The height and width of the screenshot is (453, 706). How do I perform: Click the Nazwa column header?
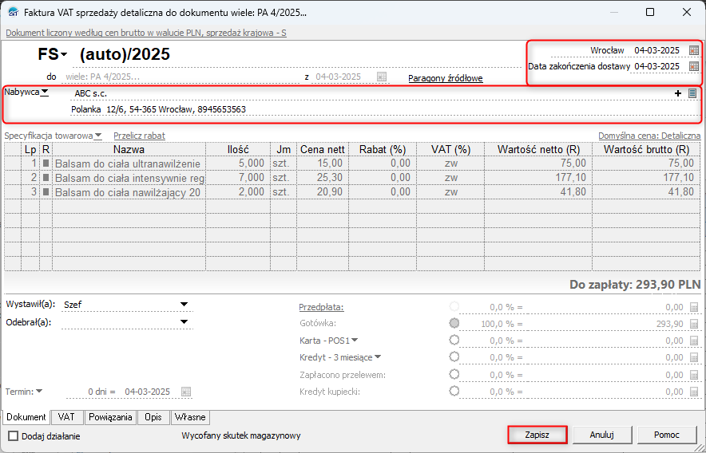pos(129,149)
